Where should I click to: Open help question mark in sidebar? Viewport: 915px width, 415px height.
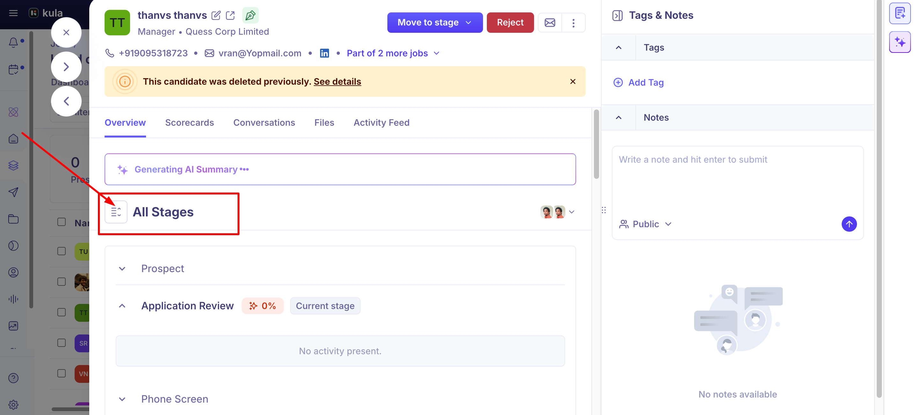(x=13, y=378)
